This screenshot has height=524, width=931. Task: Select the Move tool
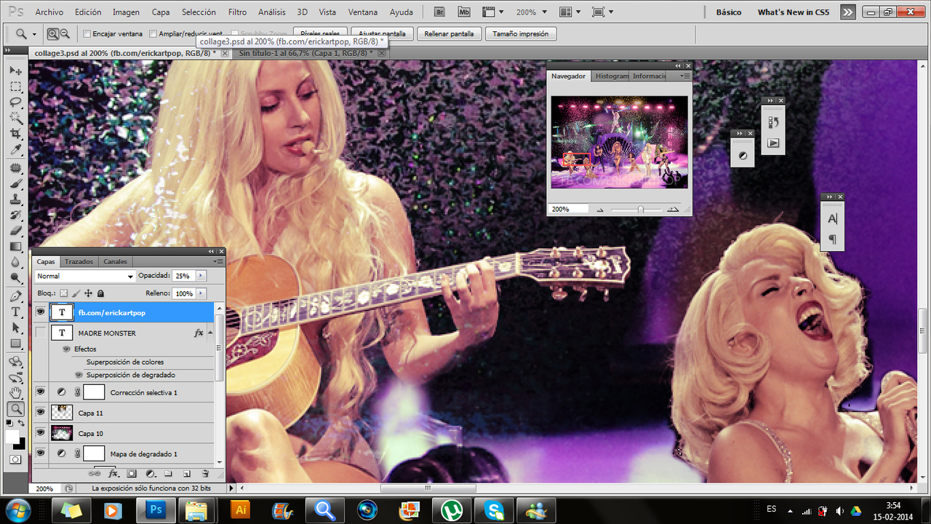15,71
